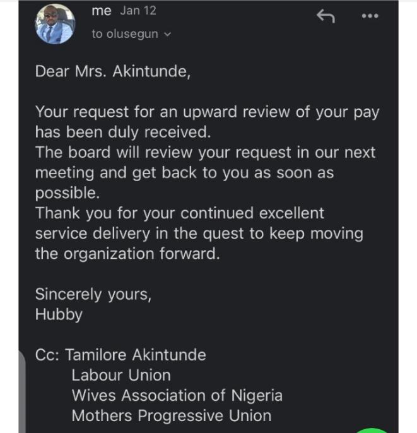The image size is (417, 433).
Task: Tap the sender's profile photo
Action: [x=55, y=23]
